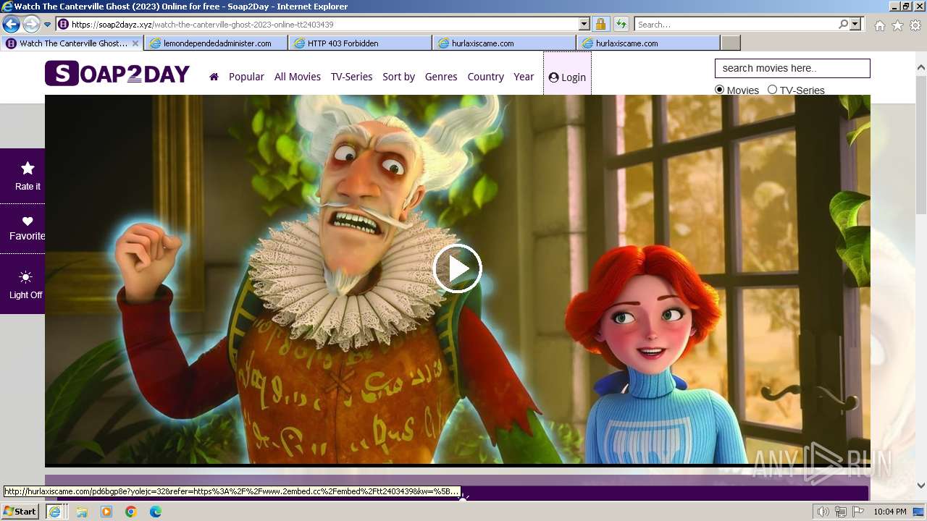Switch to the Canterville Ghost tab
The image size is (927, 521).
72,43
